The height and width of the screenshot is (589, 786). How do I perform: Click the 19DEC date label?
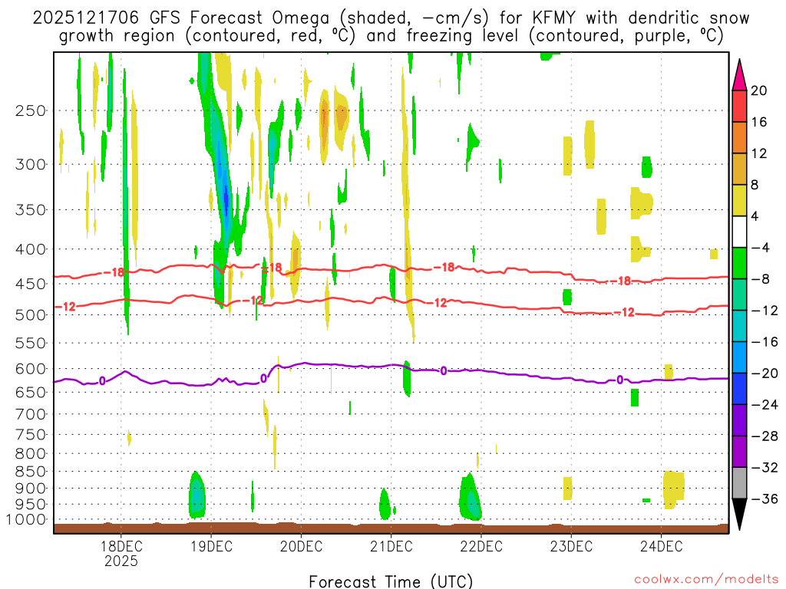[x=211, y=546]
